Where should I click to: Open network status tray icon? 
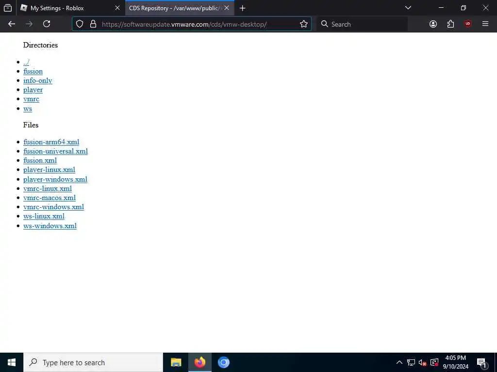pyautogui.click(x=411, y=362)
